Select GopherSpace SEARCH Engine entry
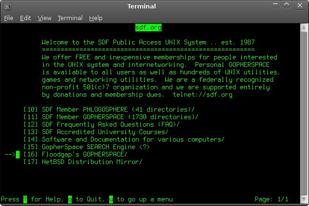309x206 pixels. coord(96,147)
